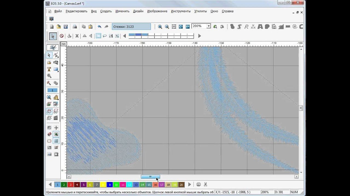Toggle the outline view glasses button
This screenshot has width=350, height=196.
pos(56,111)
